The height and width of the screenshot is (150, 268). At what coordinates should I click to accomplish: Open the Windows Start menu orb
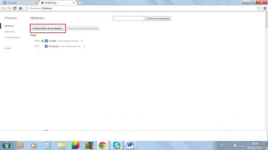click(6, 145)
